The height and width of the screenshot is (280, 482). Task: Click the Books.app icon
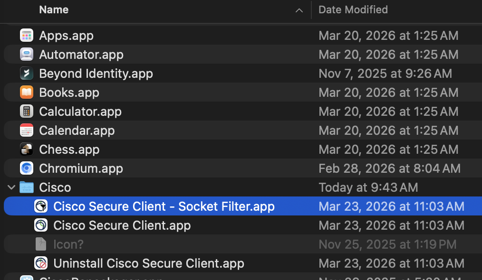[27, 92]
